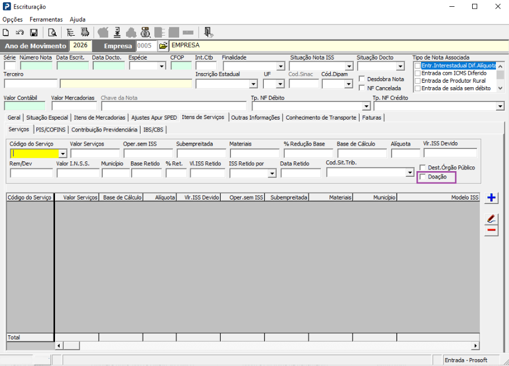The image size is (509, 366).
Task: Expand Inscrição Estadual dropdown
Action: (253, 84)
